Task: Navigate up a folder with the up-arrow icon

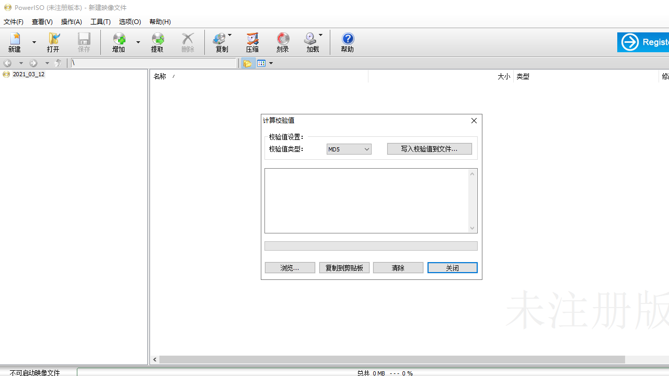Action: (58, 63)
